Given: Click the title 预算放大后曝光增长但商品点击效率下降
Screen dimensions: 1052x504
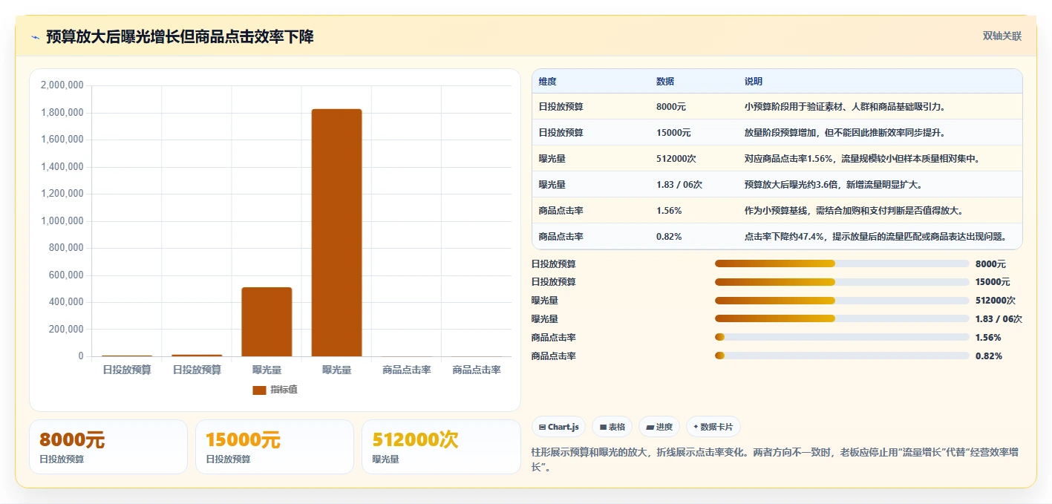Looking at the screenshot, I should (x=180, y=36).
